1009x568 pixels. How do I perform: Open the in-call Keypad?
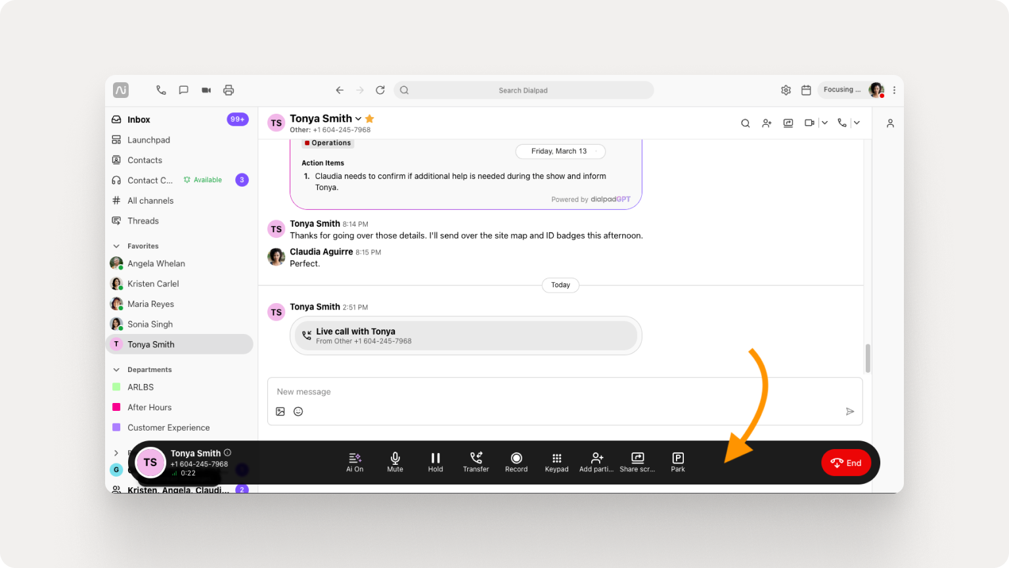556,462
